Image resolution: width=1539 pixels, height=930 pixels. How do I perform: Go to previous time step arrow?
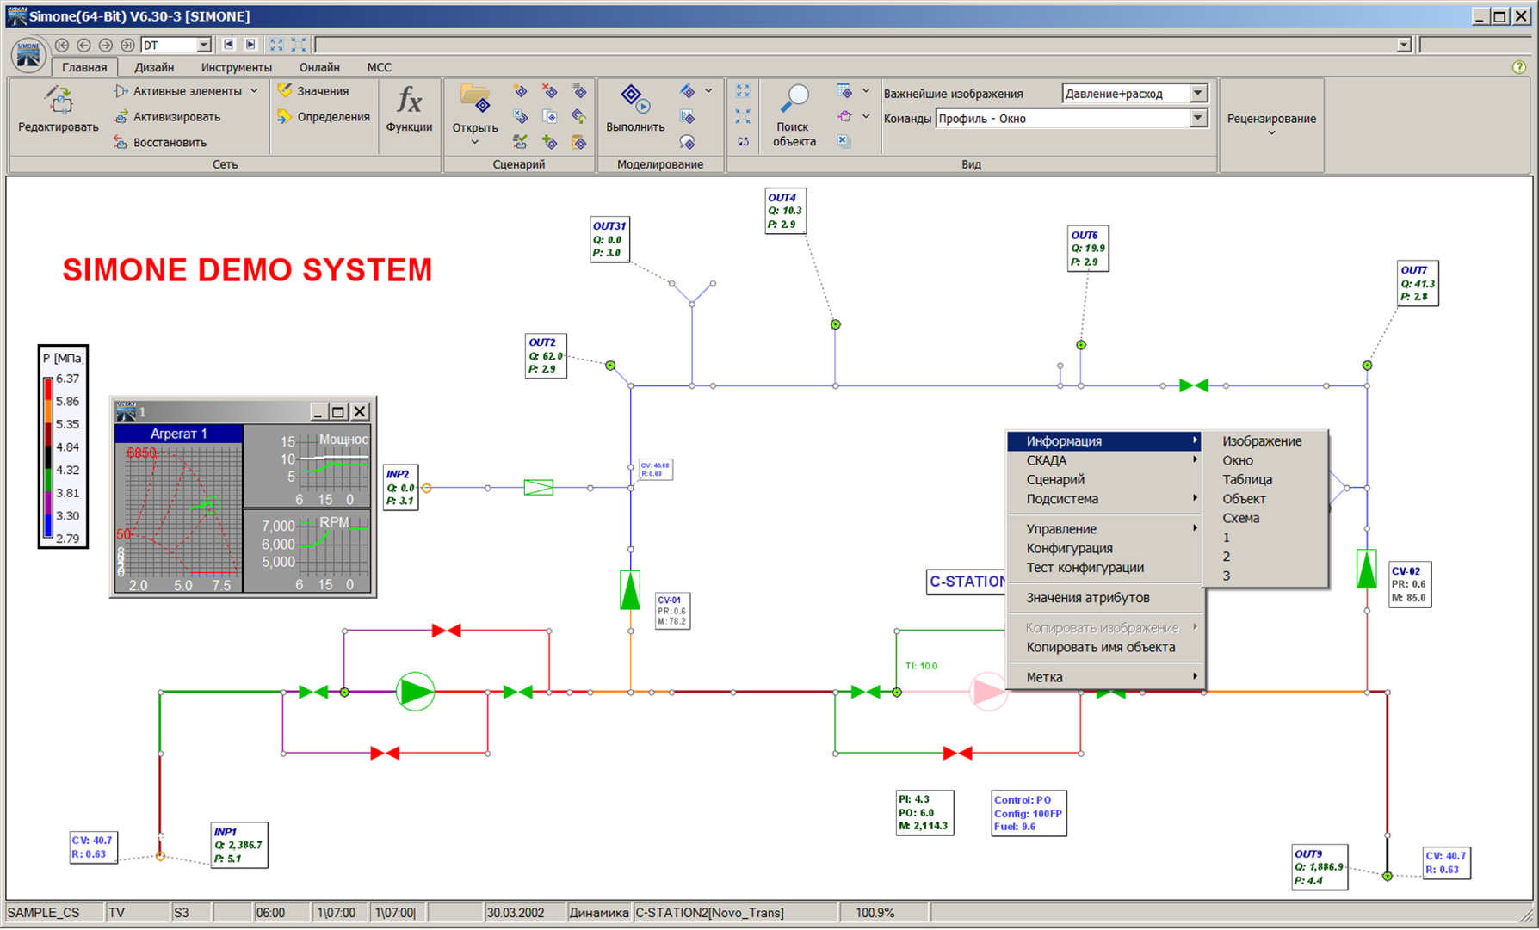(x=83, y=45)
